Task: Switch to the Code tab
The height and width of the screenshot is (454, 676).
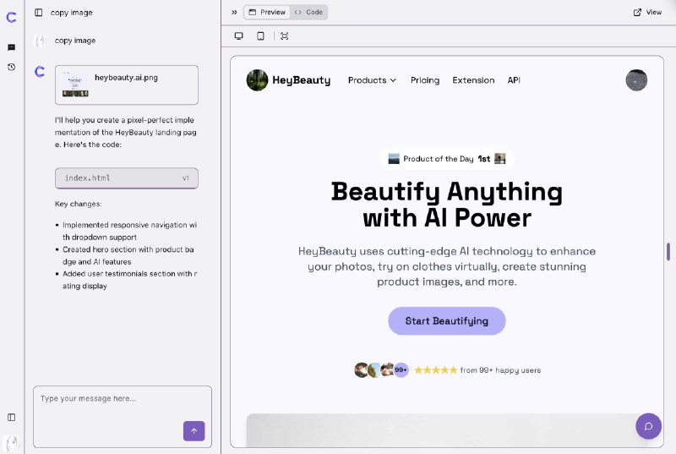Action: (x=308, y=12)
